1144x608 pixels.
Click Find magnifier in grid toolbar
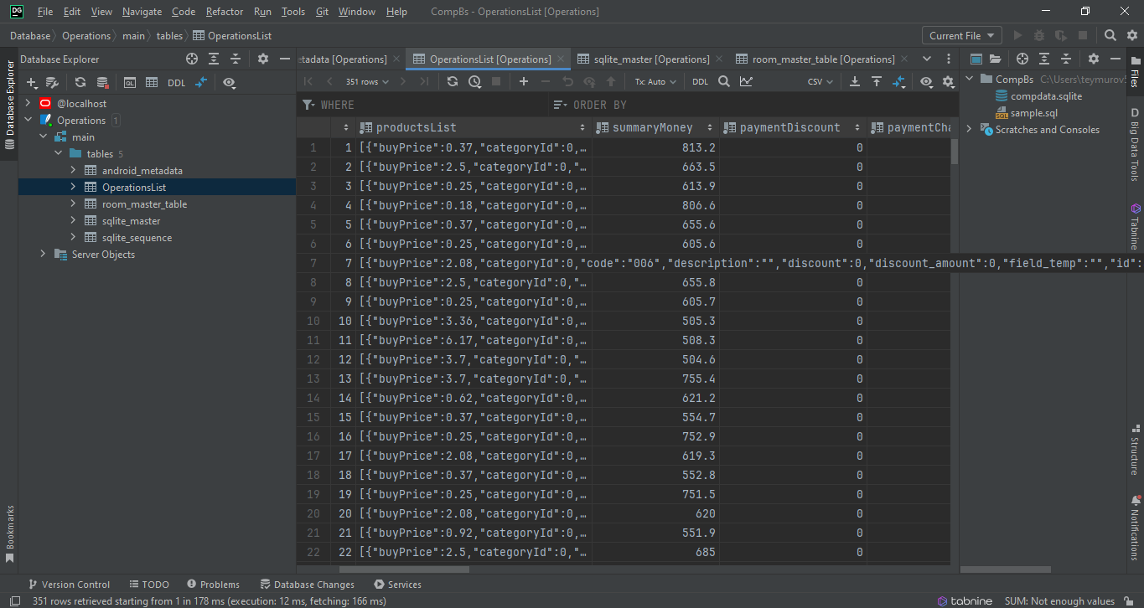(724, 82)
